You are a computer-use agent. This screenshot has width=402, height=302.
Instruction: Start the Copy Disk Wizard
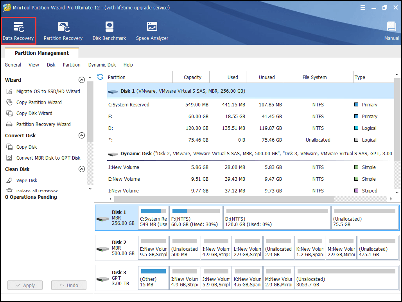click(29, 113)
